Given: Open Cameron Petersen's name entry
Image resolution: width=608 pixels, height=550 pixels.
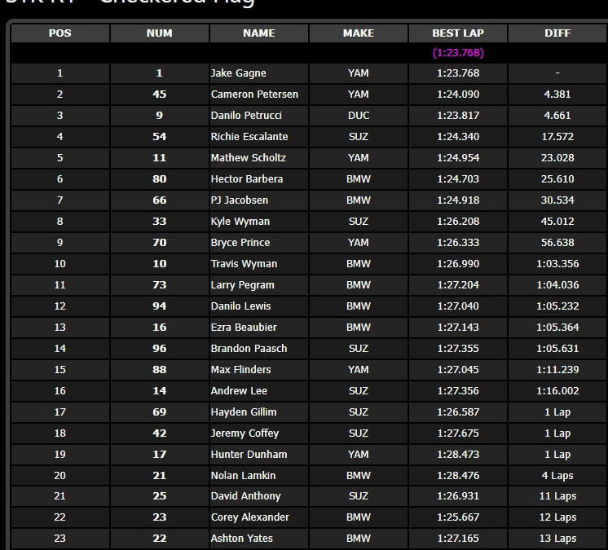Looking at the screenshot, I should coord(254,95).
